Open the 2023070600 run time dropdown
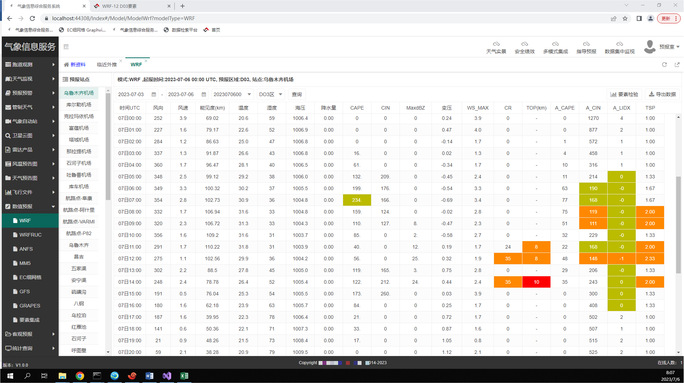The image size is (684, 383). [232, 94]
